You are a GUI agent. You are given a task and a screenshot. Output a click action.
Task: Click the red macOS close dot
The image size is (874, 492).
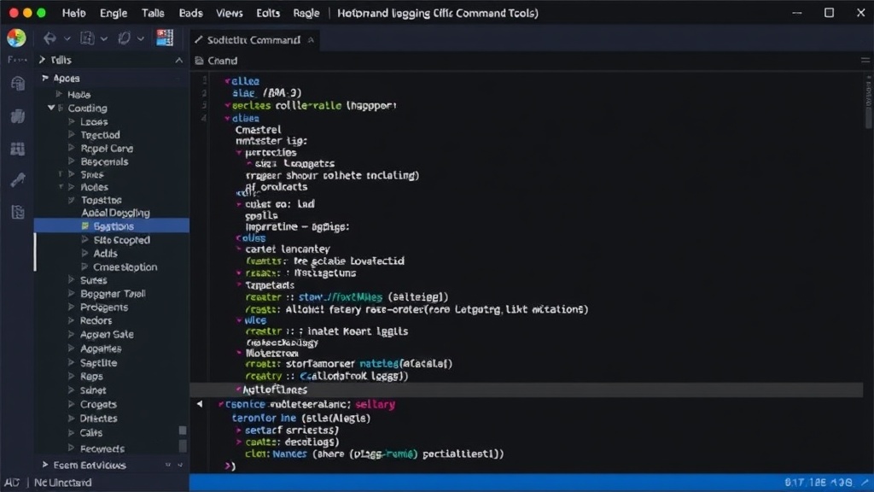[x=14, y=13]
